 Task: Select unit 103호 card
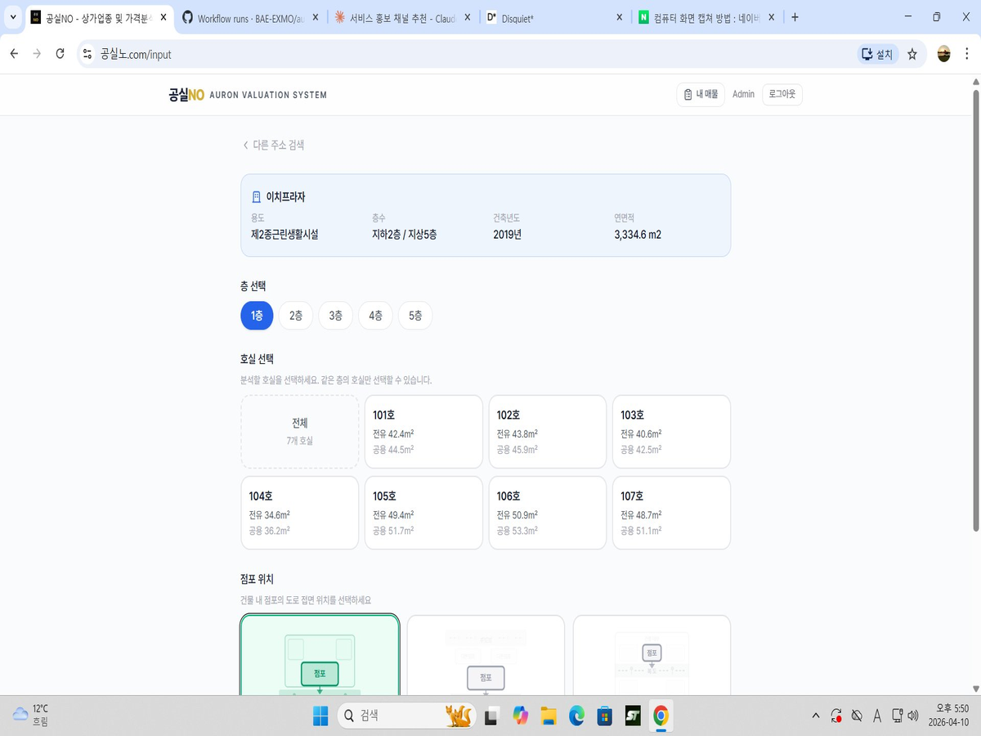pyautogui.click(x=671, y=432)
